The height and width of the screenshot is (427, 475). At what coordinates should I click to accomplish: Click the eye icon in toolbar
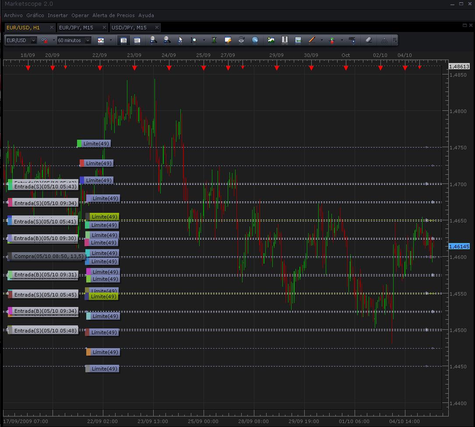coord(241,40)
